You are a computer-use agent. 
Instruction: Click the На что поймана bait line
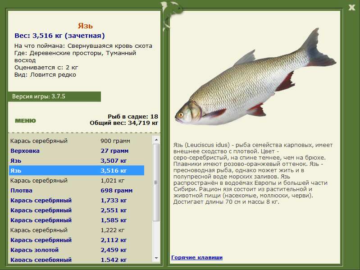pos(83,46)
